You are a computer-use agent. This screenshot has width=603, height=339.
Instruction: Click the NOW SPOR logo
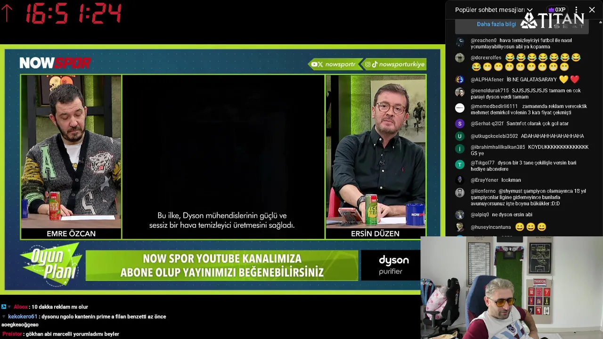(55, 63)
